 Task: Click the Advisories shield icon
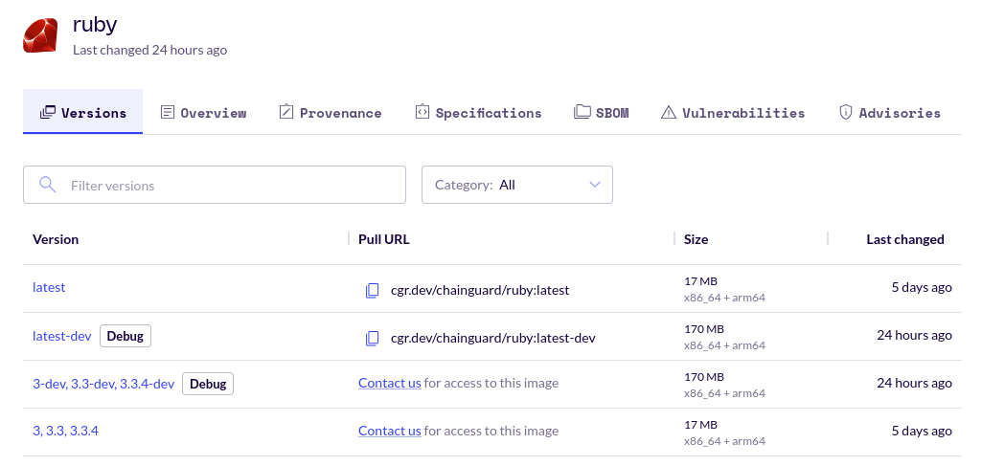pos(845,113)
